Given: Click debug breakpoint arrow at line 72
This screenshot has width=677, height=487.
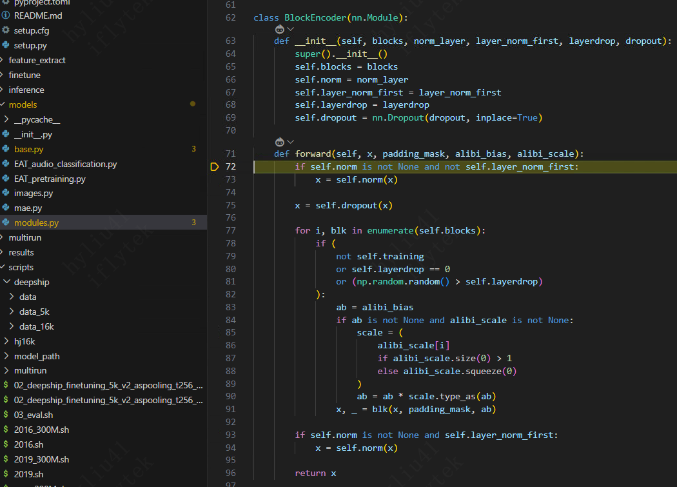Looking at the screenshot, I should coord(215,167).
